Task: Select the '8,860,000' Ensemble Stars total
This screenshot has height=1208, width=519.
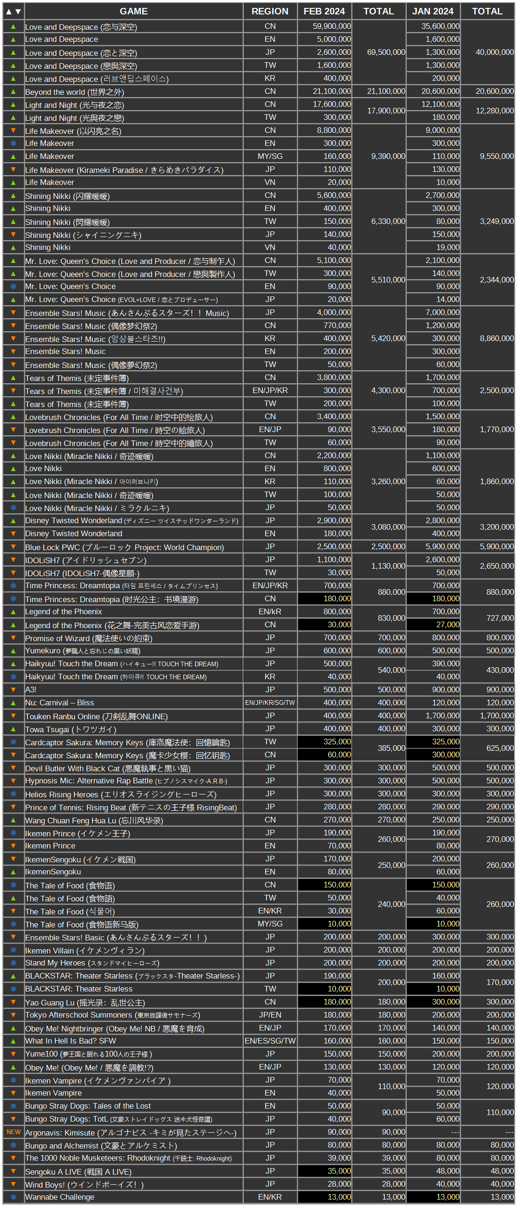Action: pyautogui.click(x=487, y=338)
